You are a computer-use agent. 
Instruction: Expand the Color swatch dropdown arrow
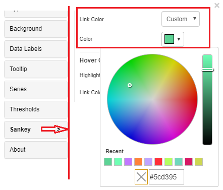[x=179, y=39]
